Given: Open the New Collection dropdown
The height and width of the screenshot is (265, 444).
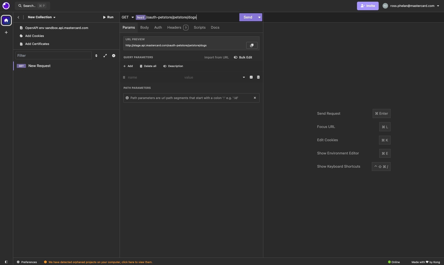Looking at the screenshot, I should 42,17.
